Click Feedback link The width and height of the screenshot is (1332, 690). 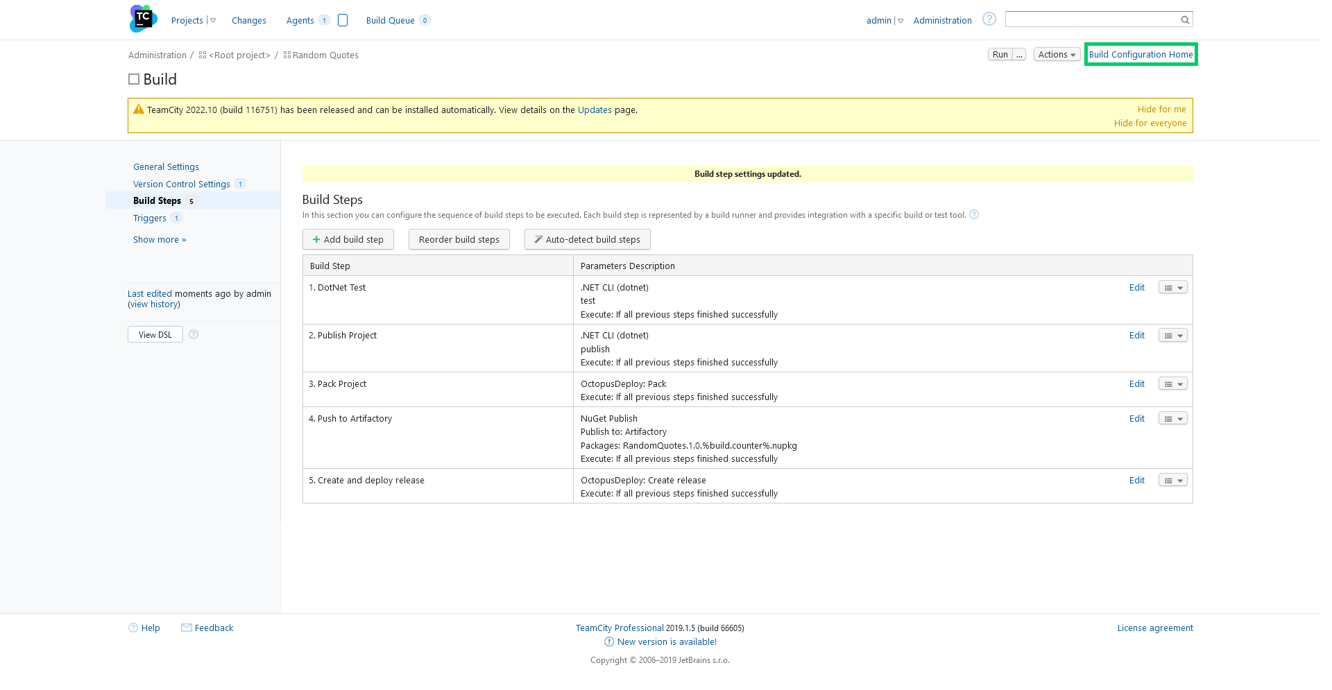pyautogui.click(x=214, y=628)
